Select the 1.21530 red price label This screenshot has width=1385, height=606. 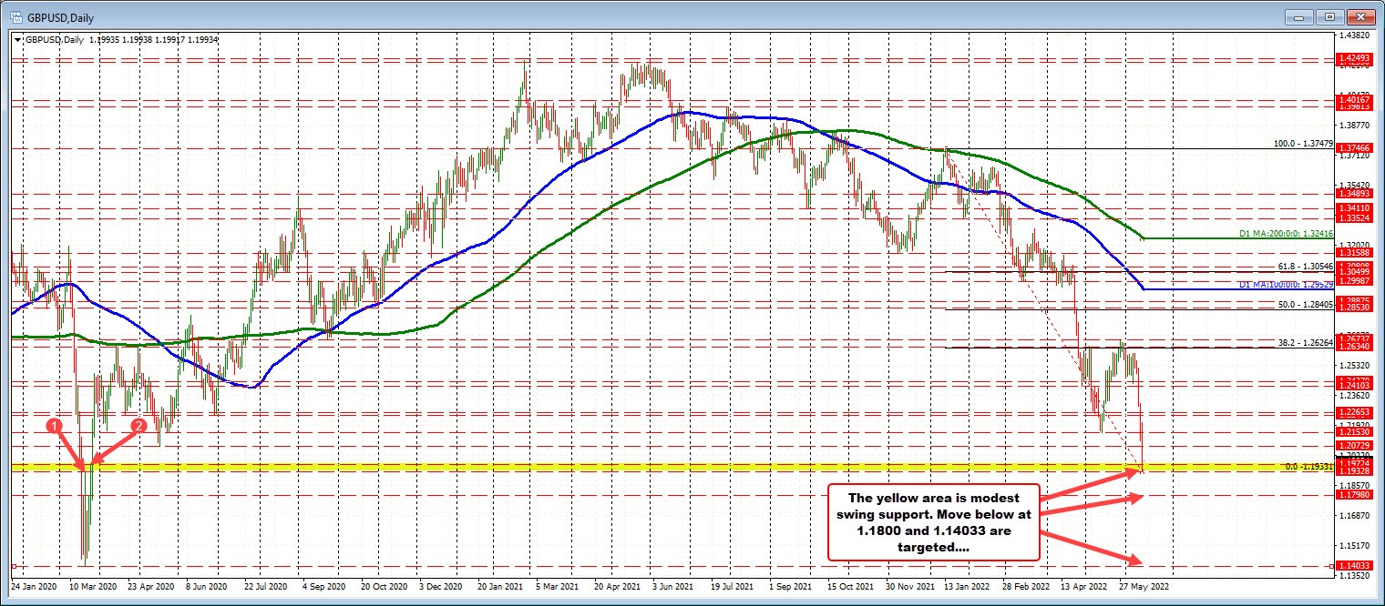tap(1353, 431)
